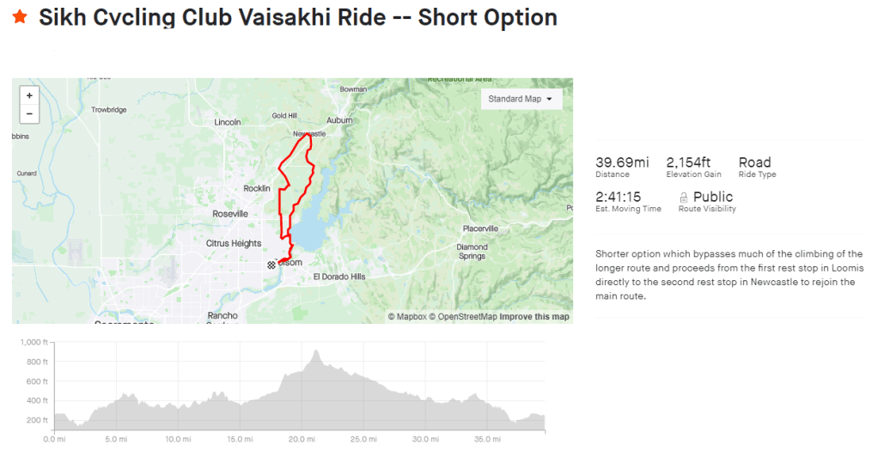
Task: Click the Roseville city label on map
Action: 230,213
